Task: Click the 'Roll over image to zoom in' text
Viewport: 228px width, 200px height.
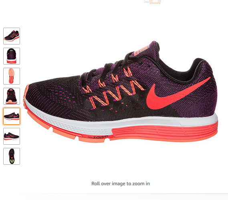Action: point(121,184)
